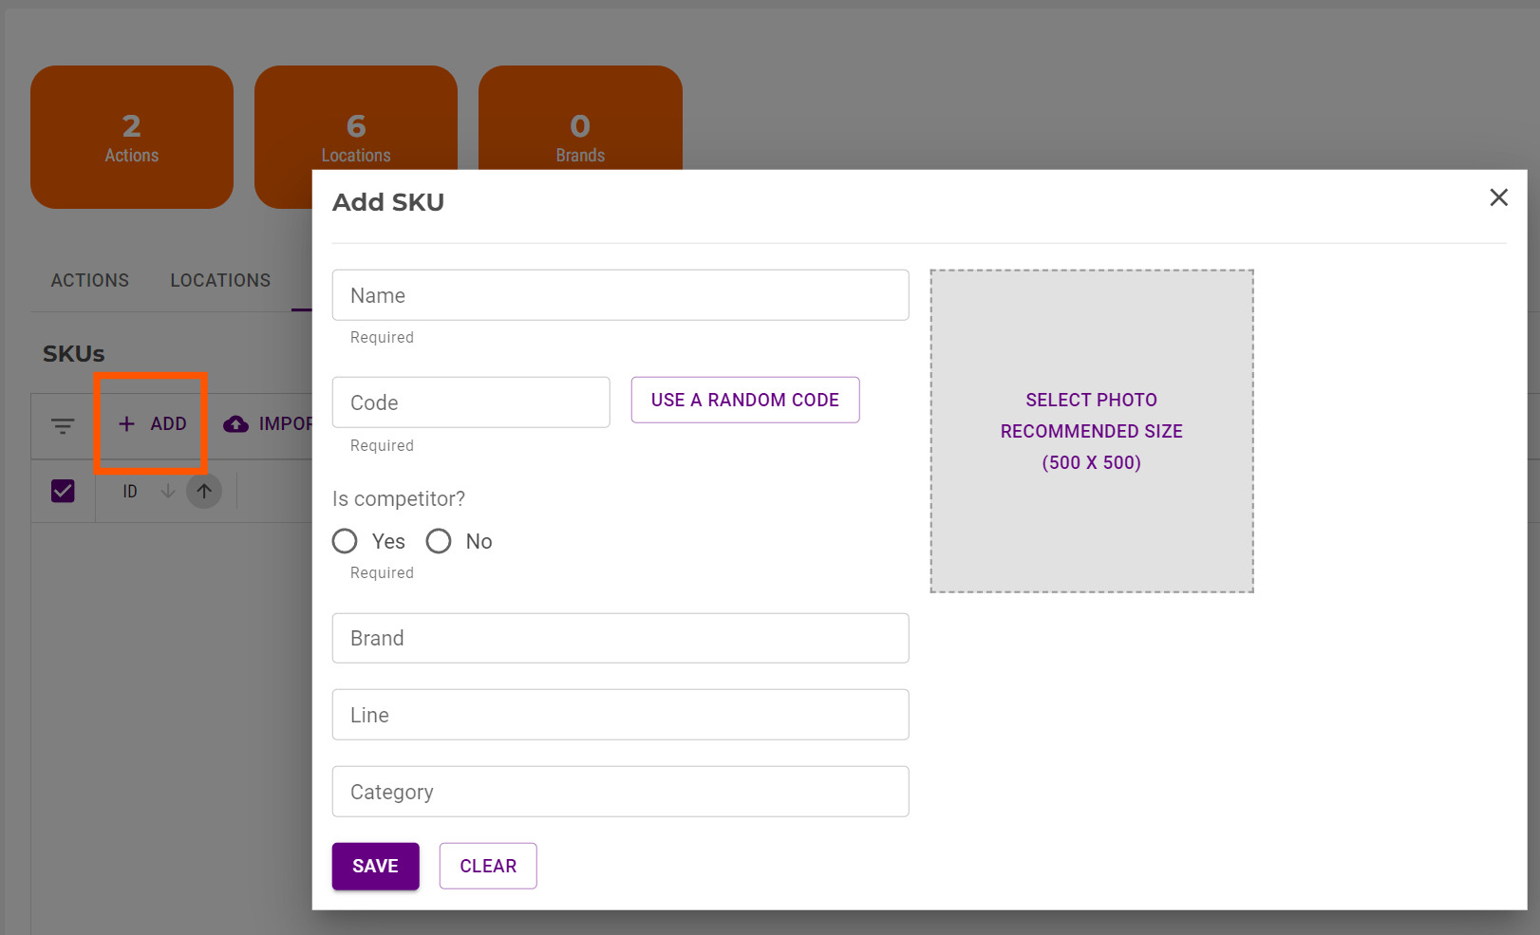Image resolution: width=1540 pixels, height=935 pixels.
Task: Click the Code input field
Action: tap(471, 402)
